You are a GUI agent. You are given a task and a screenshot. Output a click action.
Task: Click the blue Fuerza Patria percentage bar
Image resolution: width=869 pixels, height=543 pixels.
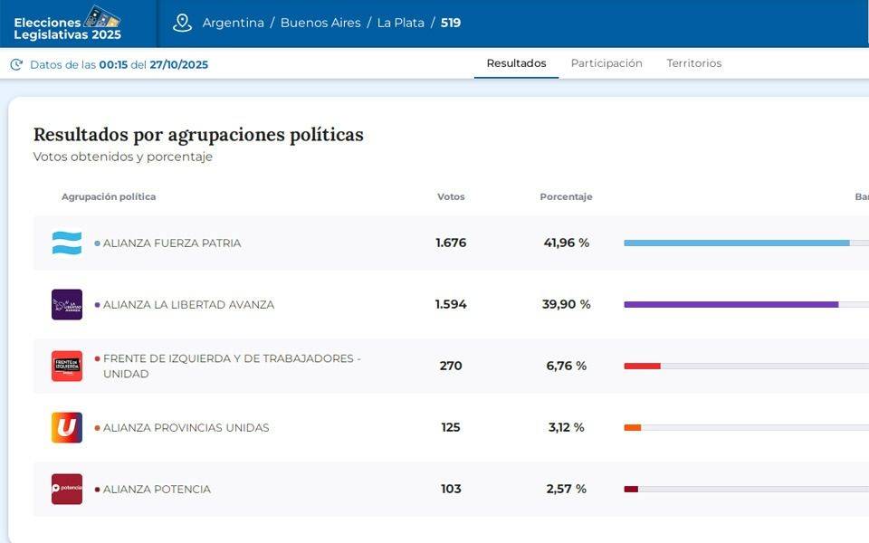[x=736, y=243]
